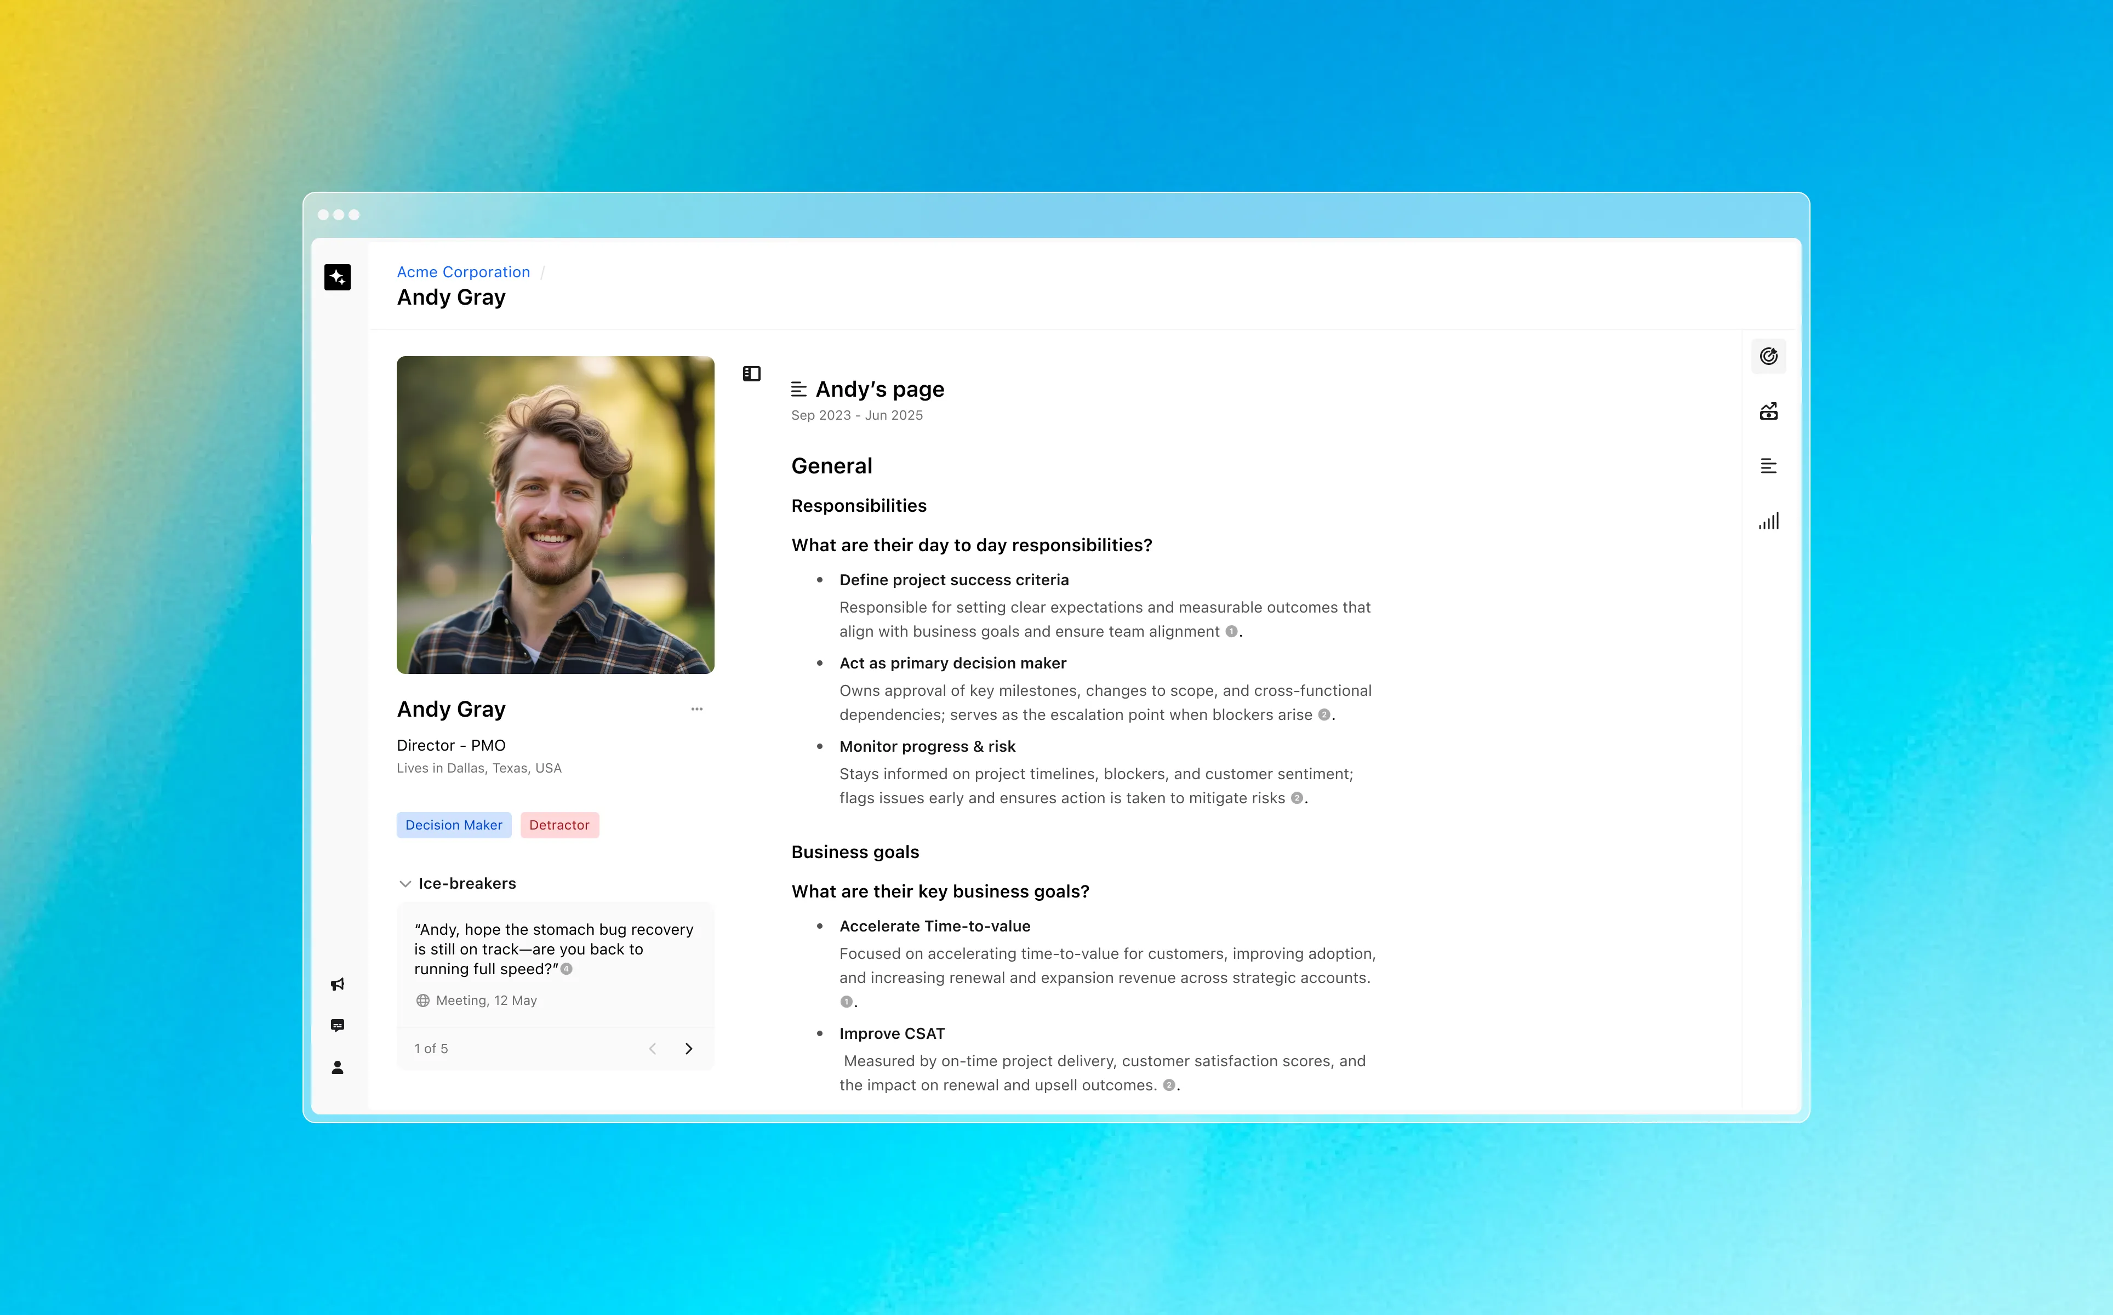This screenshot has width=2113, height=1315.
Task: Open the chart growth icon on right rail
Action: (1768, 411)
